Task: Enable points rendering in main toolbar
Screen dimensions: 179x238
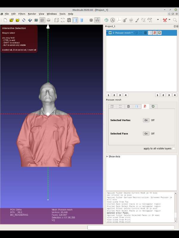Action: pyautogui.click(x=63, y=20)
